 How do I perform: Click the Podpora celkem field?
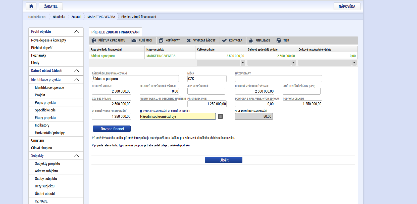302,104
